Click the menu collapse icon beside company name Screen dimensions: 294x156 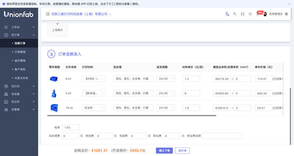pos(48,14)
